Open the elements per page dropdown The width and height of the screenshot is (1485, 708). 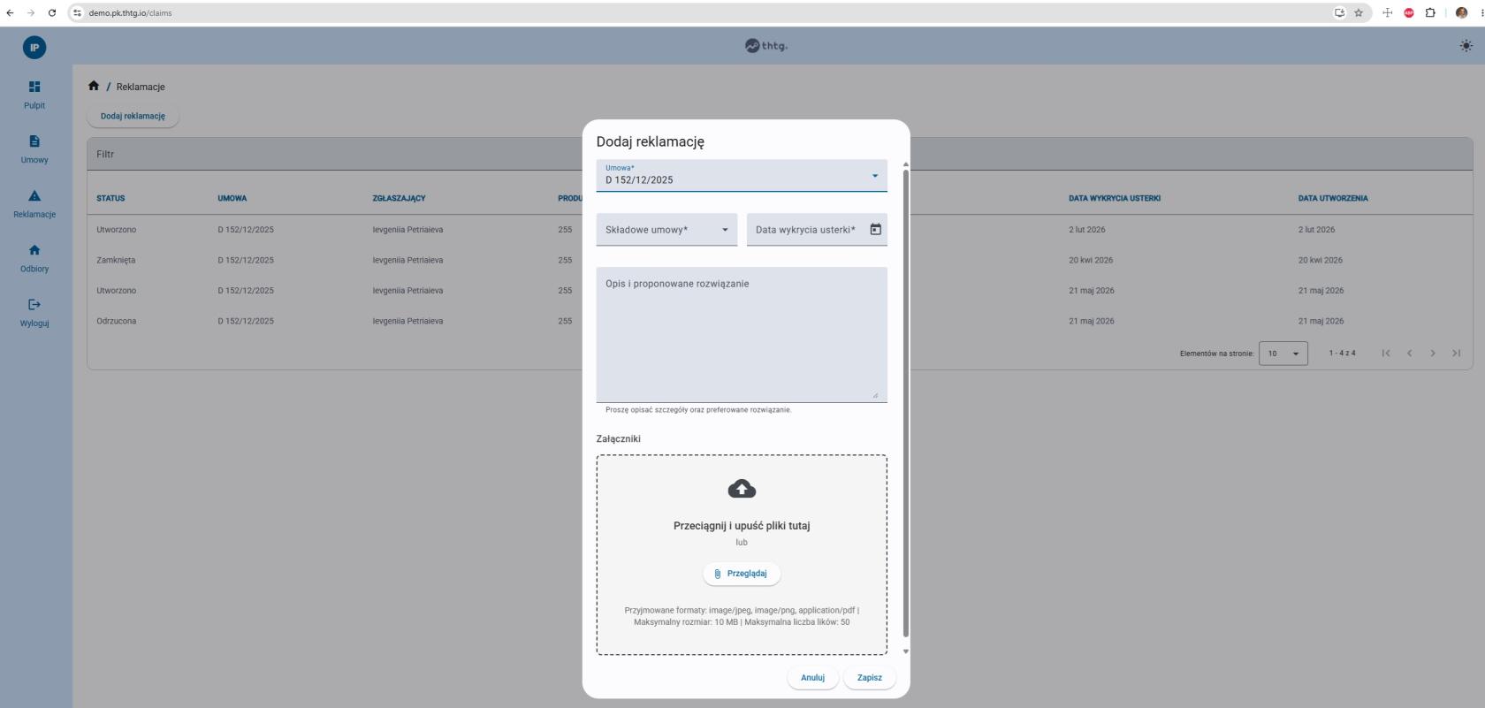(x=1283, y=354)
